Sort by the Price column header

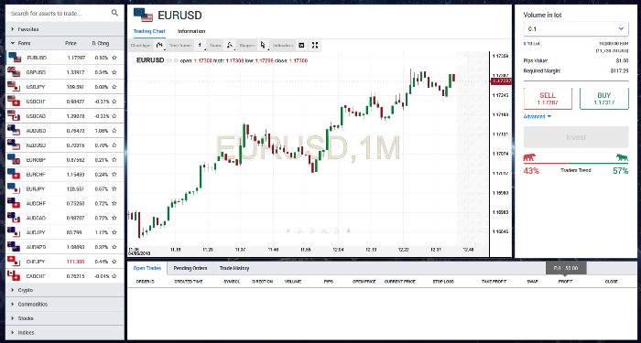tap(71, 43)
